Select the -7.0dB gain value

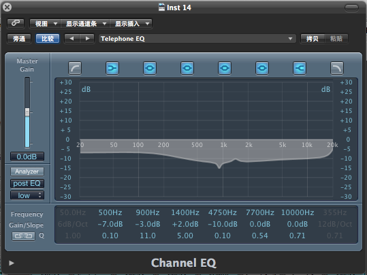(x=110, y=224)
